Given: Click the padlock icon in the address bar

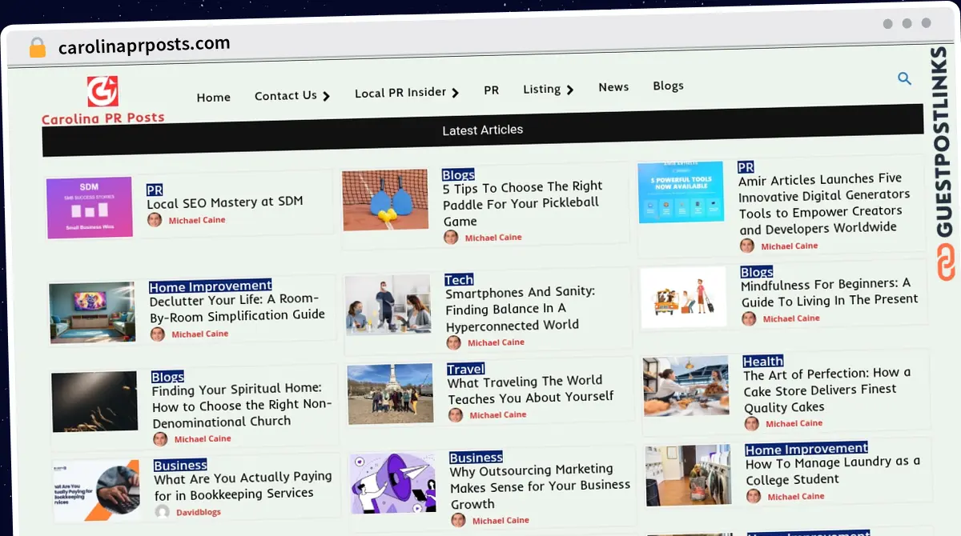Looking at the screenshot, I should coord(36,47).
